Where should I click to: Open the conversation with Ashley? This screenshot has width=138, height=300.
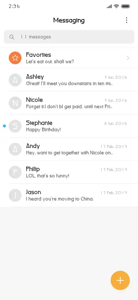pos(69,80)
